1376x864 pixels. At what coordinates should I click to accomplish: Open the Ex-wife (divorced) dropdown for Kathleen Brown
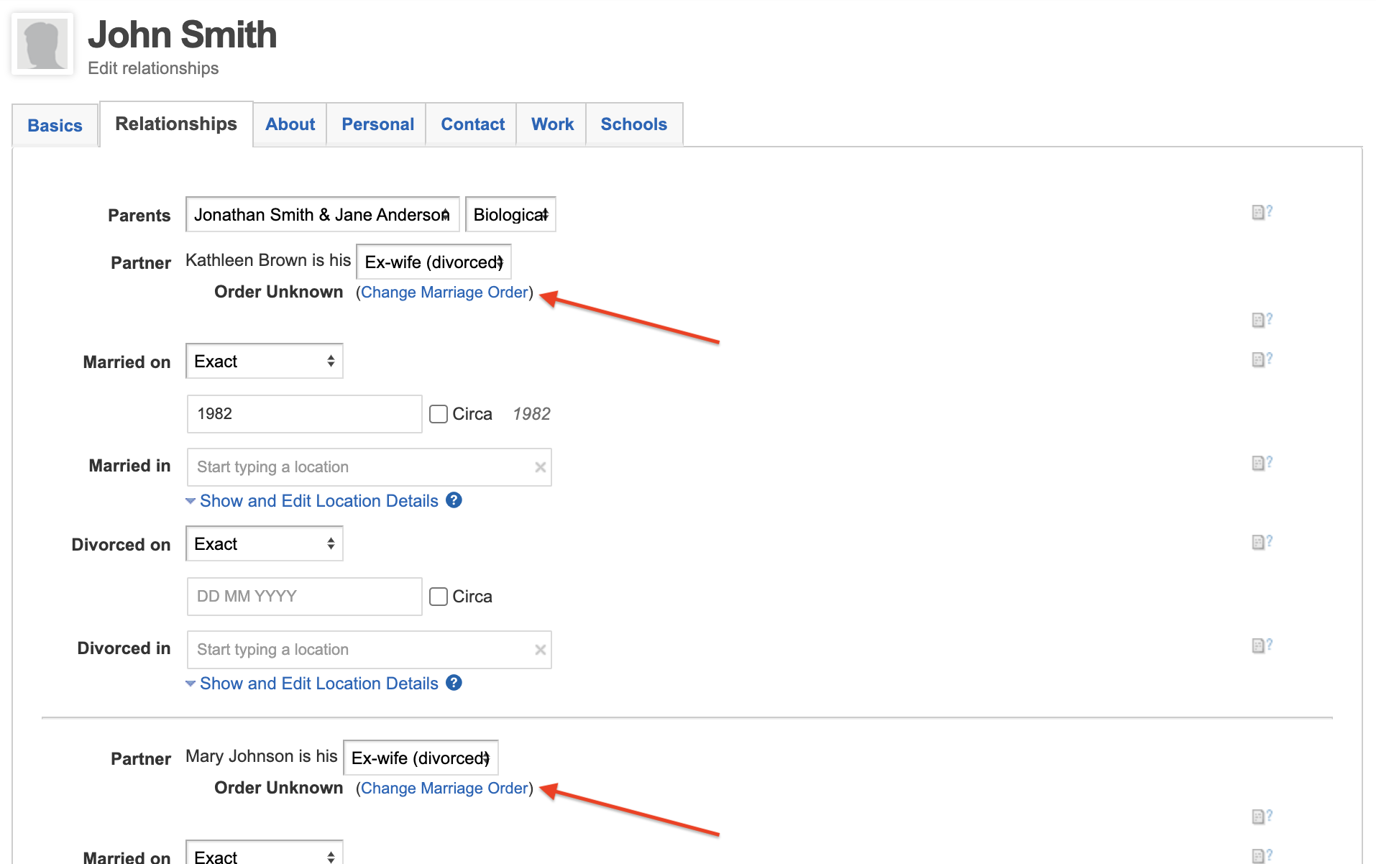(x=433, y=262)
